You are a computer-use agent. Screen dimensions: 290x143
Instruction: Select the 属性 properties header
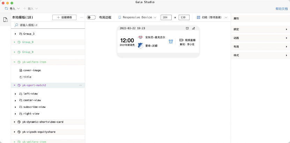(260, 18)
